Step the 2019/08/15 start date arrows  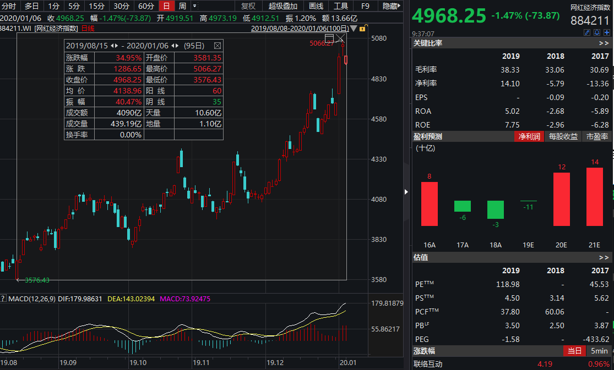(x=114, y=45)
